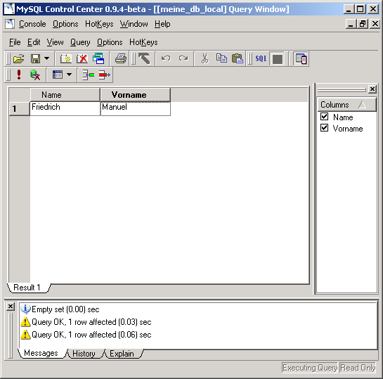Click the new window icon in teal and blue
Screen dimensions: 383x379
click(x=98, y=58)
